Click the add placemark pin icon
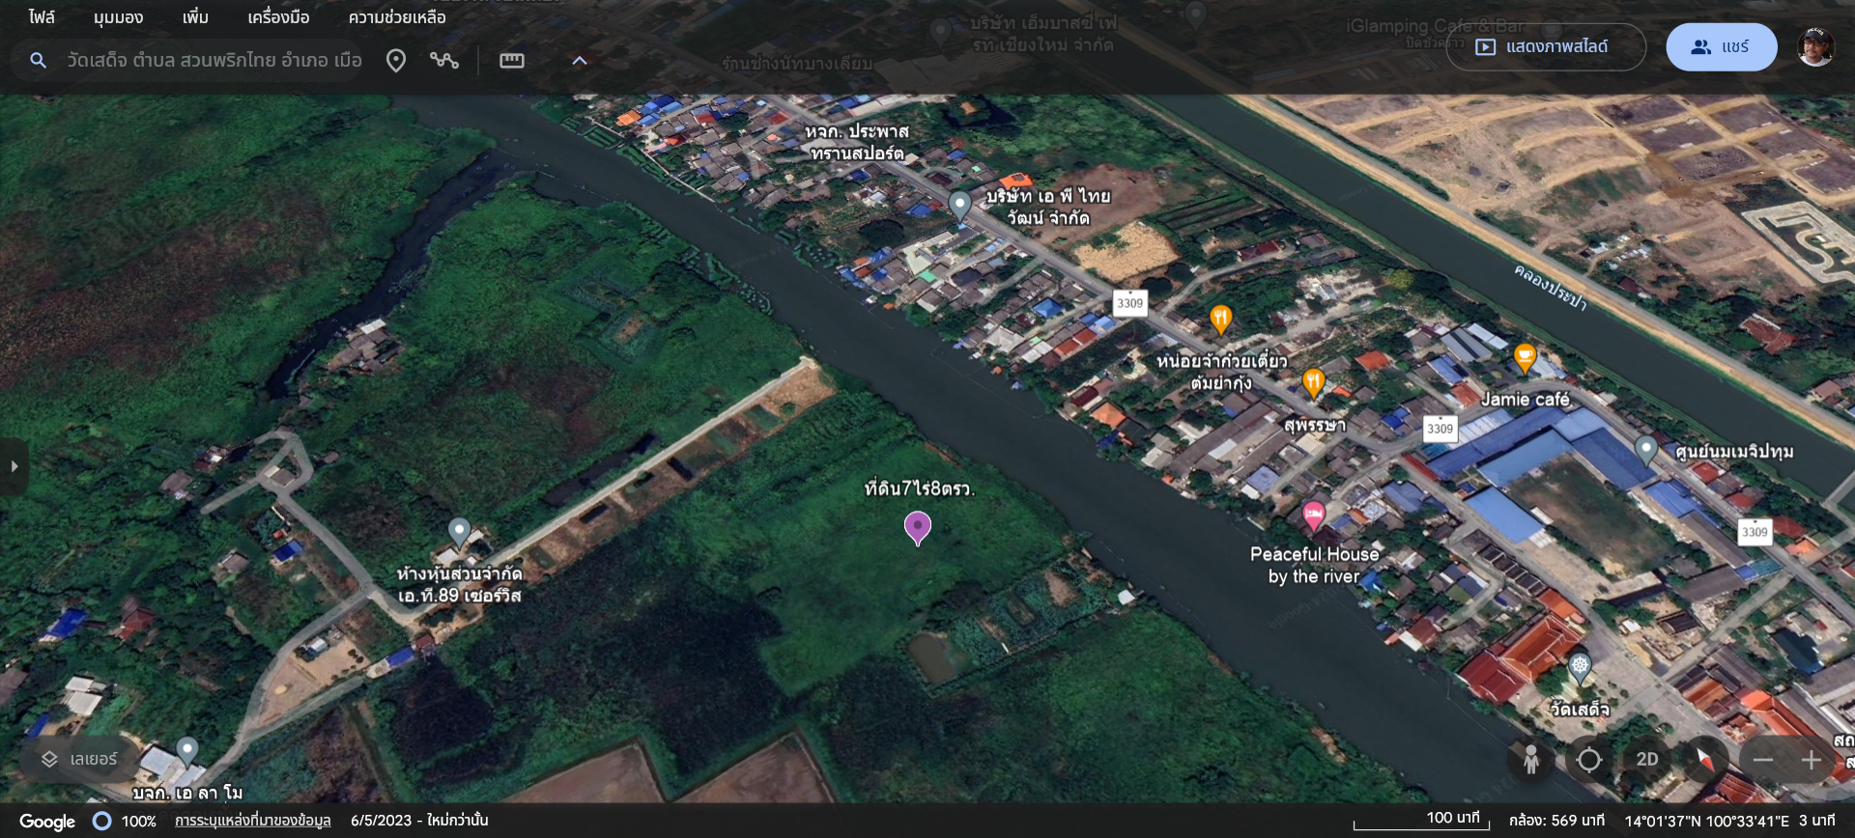Image resolution: width=1855 pixels, height=838 pixels. (396, 61)
